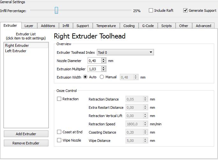The width and height of the screenshot is (218, 160).
Task: Select Auto extrusion width radio button
Action: [85, 77]
